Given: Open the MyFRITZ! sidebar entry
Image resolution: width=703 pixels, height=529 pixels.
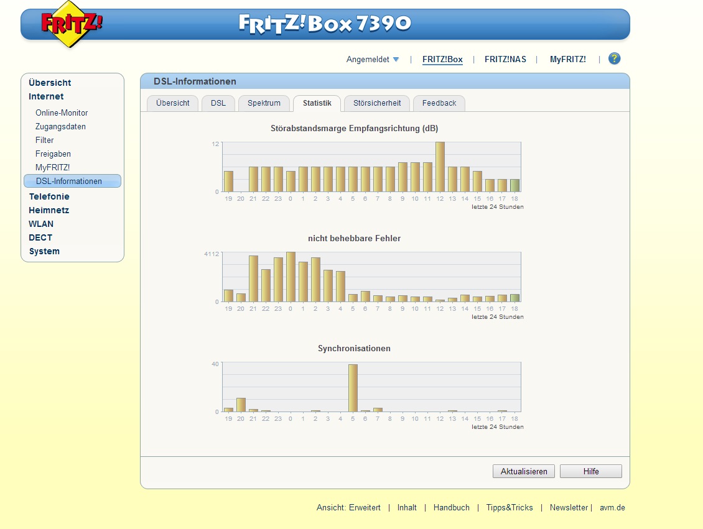Looking at the screenshot, I should pyautogui.click(x=52, y=167).
